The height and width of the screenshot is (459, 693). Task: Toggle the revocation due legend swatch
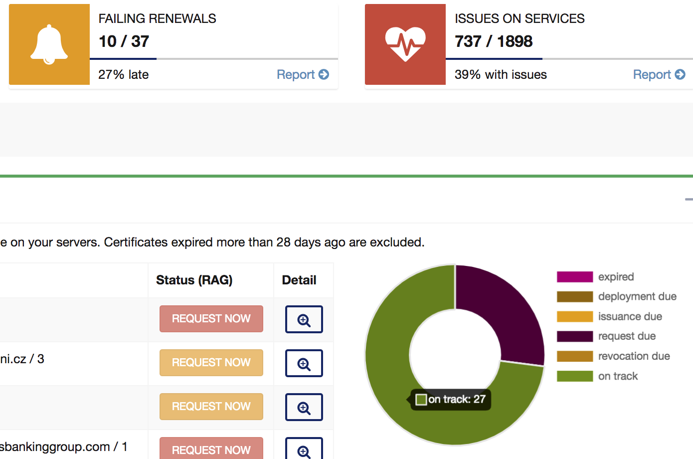[575, 356]
